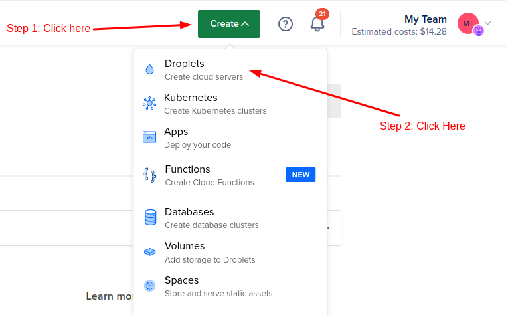Screen dimensions: 506x315
Task: Select Apps menu entry
Action: [x=230, y=138]
